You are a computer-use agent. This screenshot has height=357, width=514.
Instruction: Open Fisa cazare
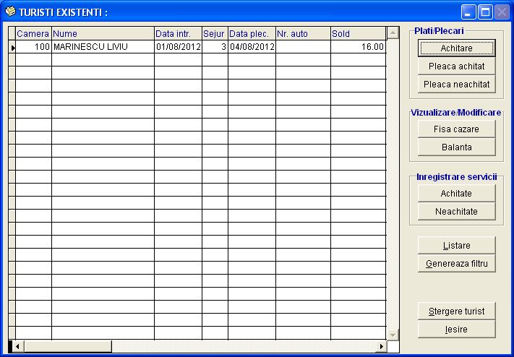click(456, 129)
